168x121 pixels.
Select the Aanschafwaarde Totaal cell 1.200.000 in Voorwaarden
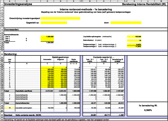pyautogui.click(x=47, y=43)
